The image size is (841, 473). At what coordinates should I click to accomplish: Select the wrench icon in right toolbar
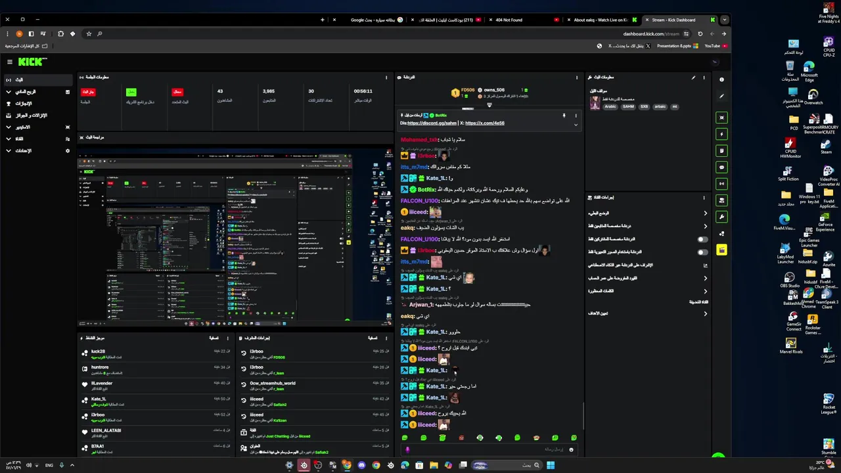click(721, 217)
